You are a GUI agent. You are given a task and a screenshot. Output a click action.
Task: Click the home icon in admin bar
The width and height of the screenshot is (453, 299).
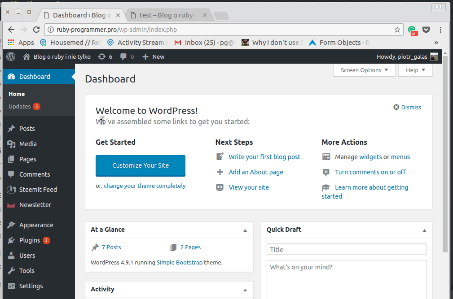tap(26, 56)
